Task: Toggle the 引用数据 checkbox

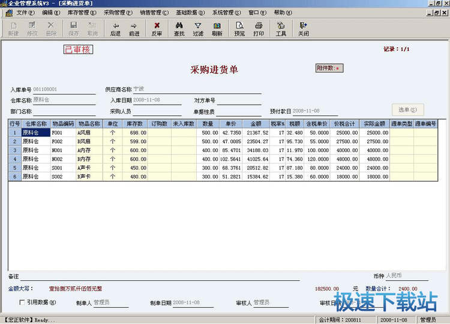Action: pyautogui.click(x=22, y=302)
